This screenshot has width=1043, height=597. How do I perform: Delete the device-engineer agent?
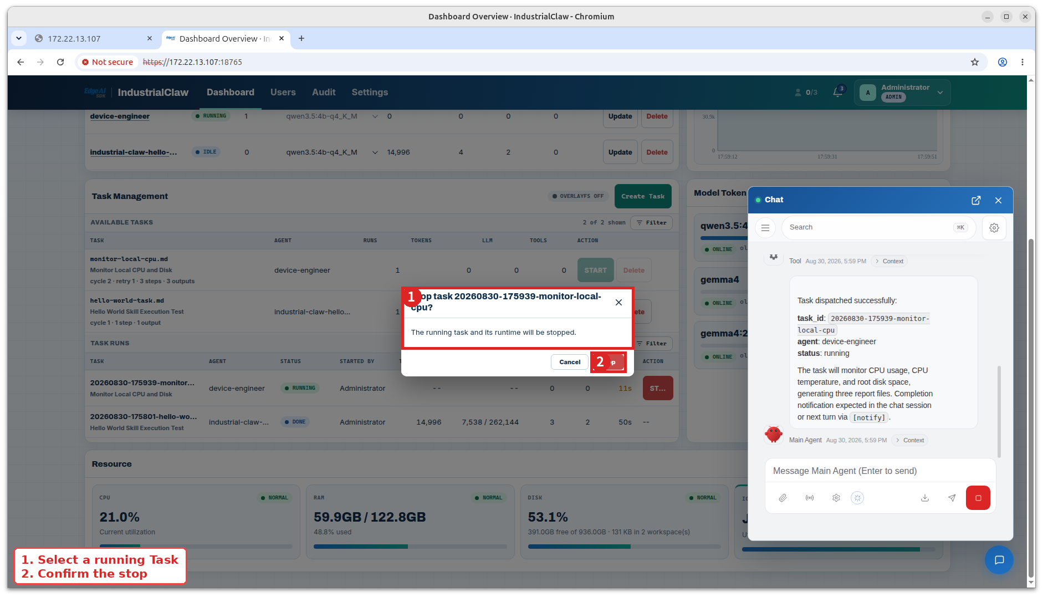coord(657,116)
